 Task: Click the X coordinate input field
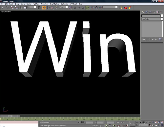(89, 122)
